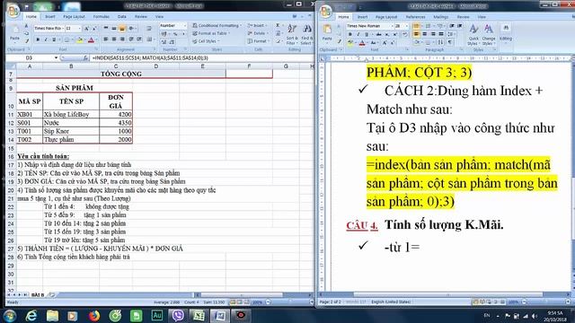
Task: Click Center alignment in Word ribbon
Action: pos(425,34)
